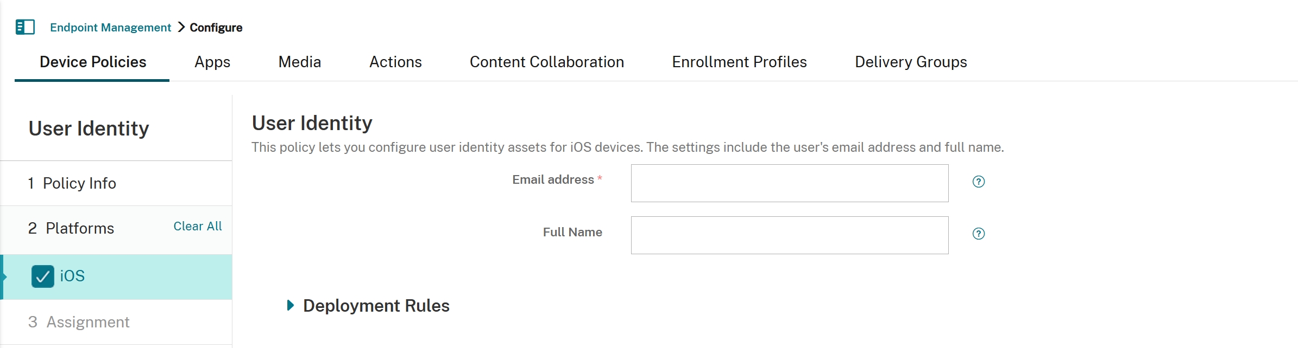Click the Configure breadcrumb item

point(216,27)
